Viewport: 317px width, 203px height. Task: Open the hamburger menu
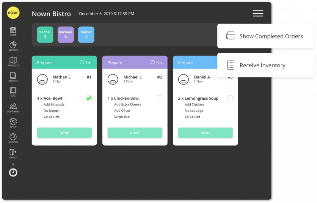(258, 13)
